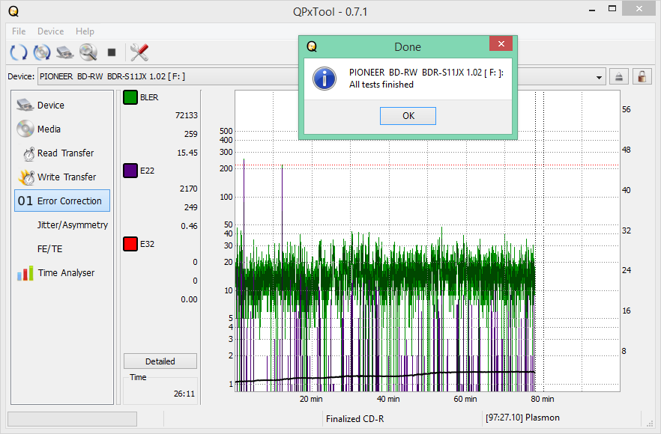
Task: Open the FE/TE panel
Action: click(62, 249)
